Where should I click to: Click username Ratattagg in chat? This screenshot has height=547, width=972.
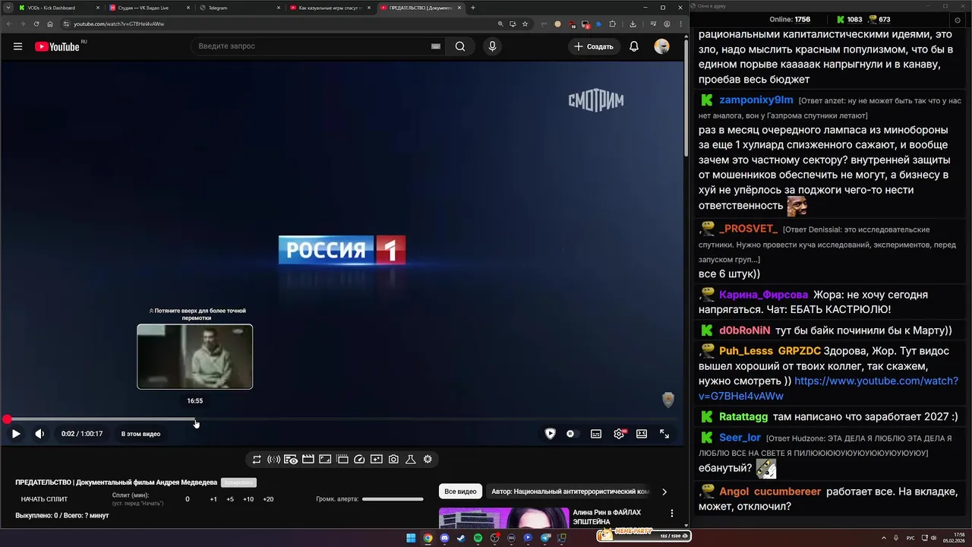(743, 416)
